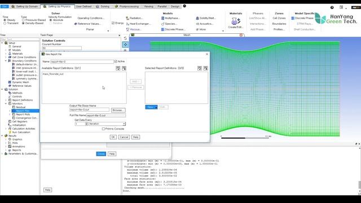Select the pan/translate tool in graphics toolbar

[125, 45]
